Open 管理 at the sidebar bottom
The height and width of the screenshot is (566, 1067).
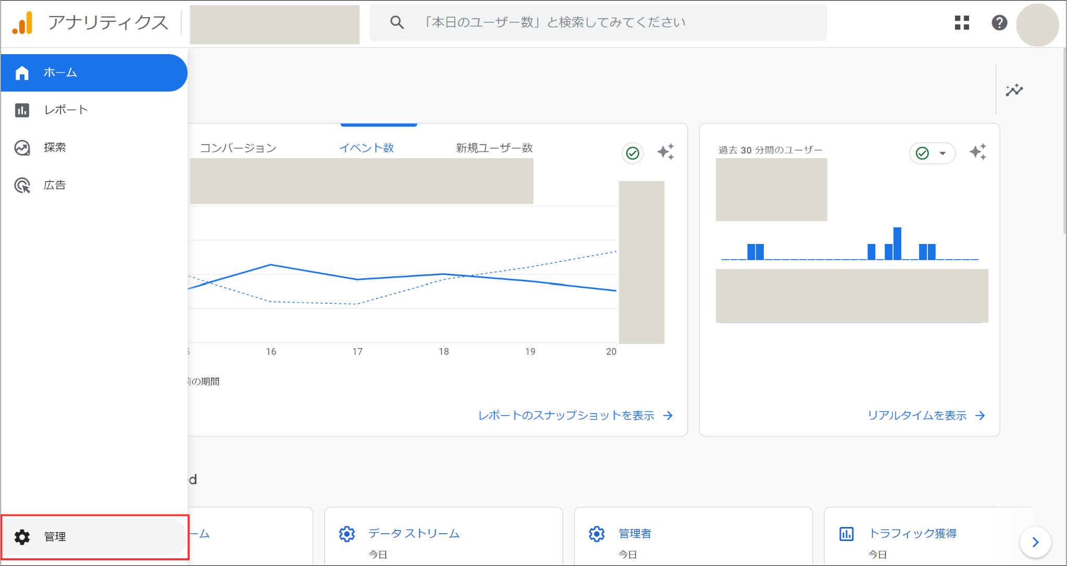click(94, 537)
